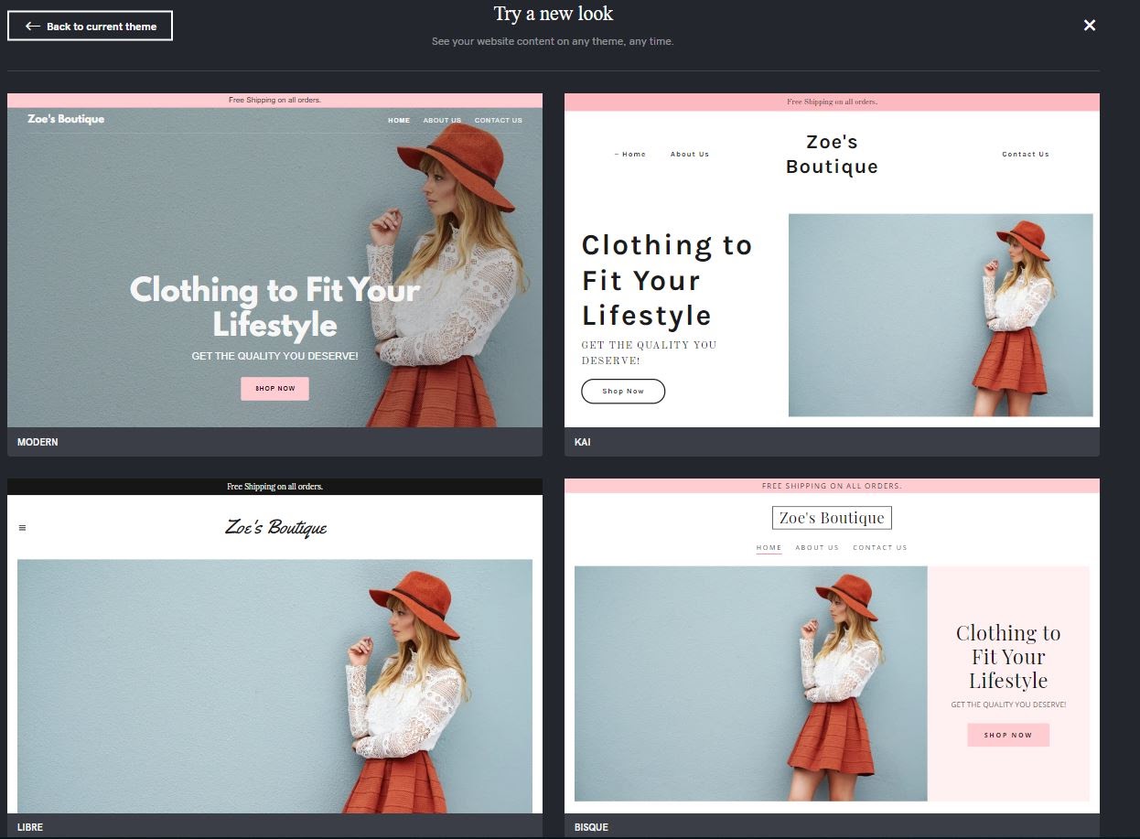1140x839 pixels.
Task: Click Zoe's Boutique logo in Modern preview
Action: (x=66, y=119)
